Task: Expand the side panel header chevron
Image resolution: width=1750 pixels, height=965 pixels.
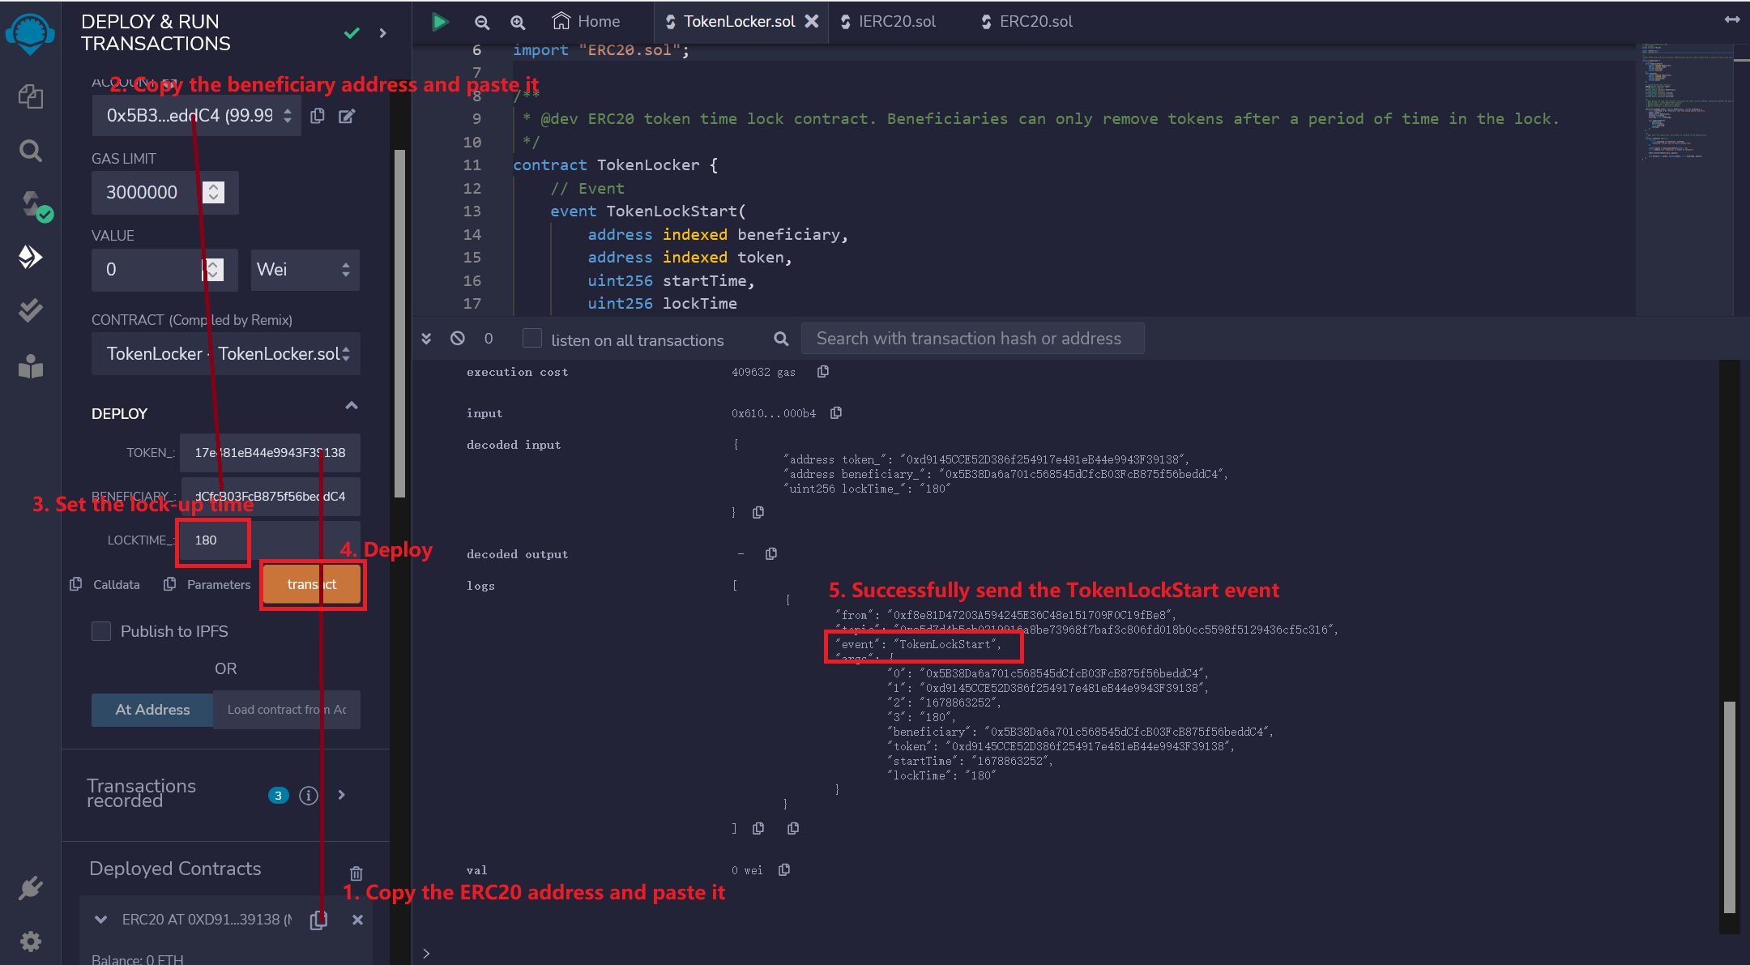Action: pos(383,33)
